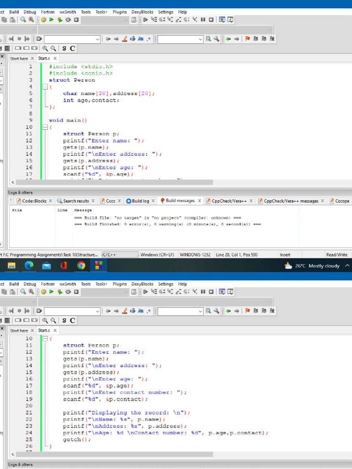The width and height of the screenshot is (352, 469).
Task: Click horizontal scrollbar of upper code editor
Action: (114, 182)
